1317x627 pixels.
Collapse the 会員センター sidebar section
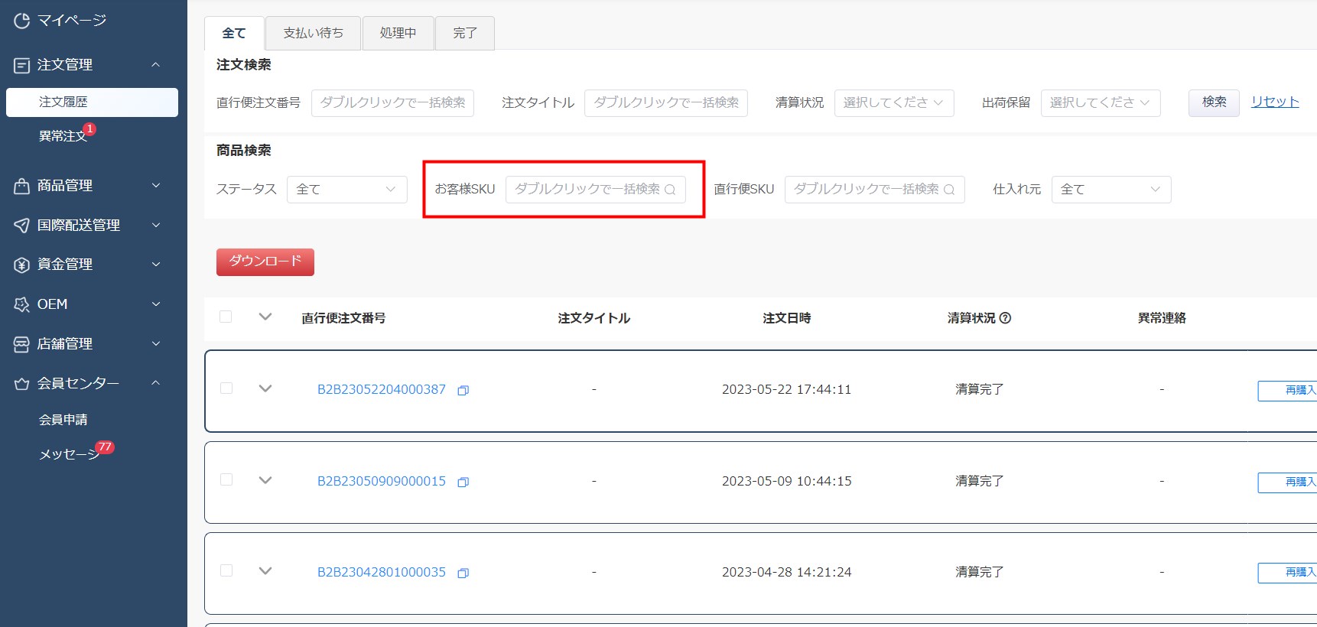[156, 383]
